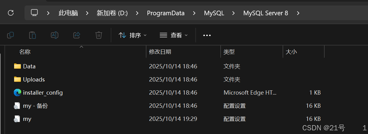Navigate to 新加卷 (D:) in breadcrumb
This screenshot has height=134, width=368.
coord(112,13)
